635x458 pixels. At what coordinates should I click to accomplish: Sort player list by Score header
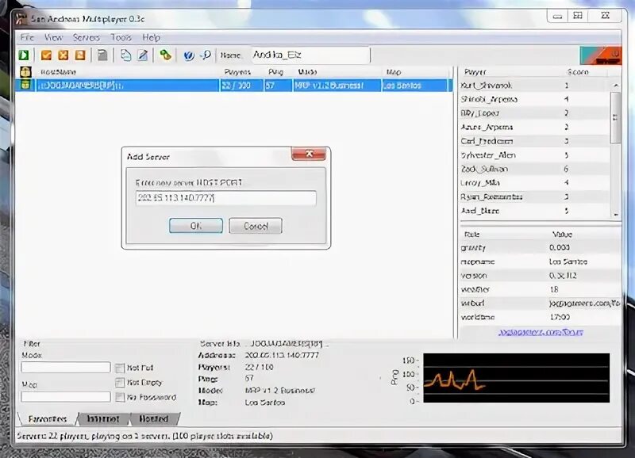tap(579, 72)
